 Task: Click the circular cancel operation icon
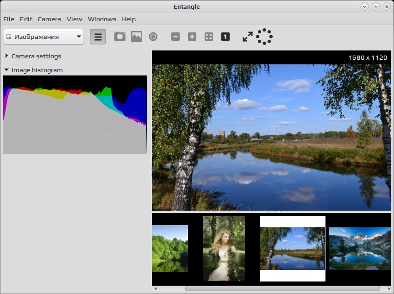(153, 37)
